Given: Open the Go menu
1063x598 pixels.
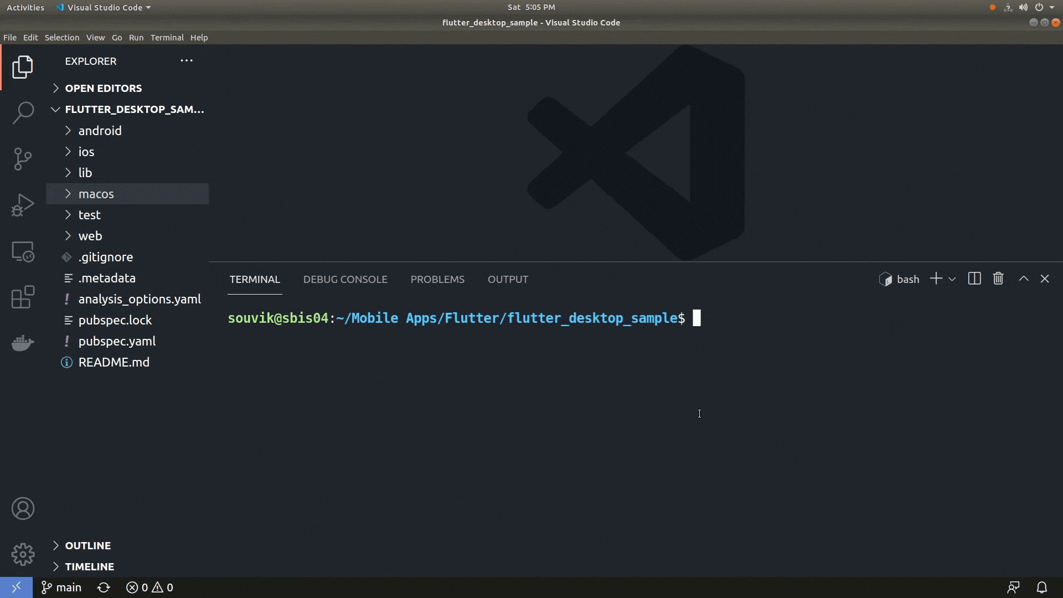Looking at the screenshot, I should click(117, 38).
